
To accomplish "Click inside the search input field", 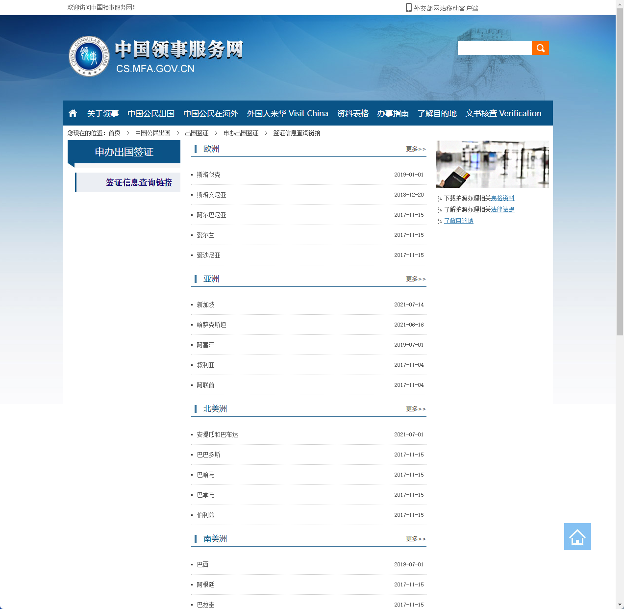I will (494, 48).
